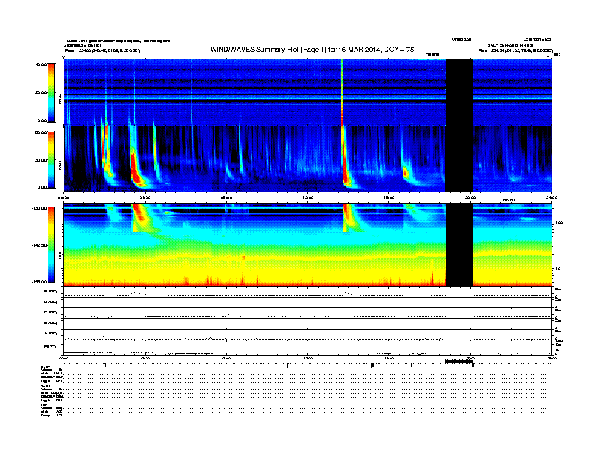Select the 30.00 label on RAD1 scale
Screen dimensions: 595x460
pos(41,160)
